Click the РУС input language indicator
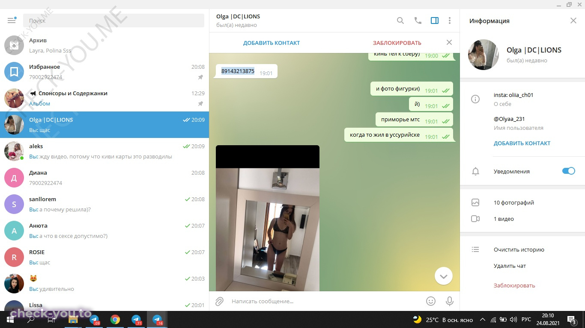Image resolution: width=585 pixels, height=328 pixels. coord(526,319)
